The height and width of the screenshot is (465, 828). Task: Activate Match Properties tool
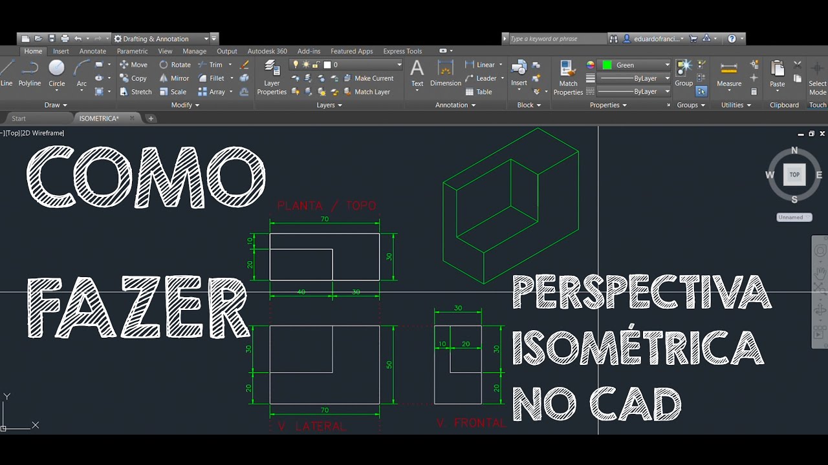568,77
